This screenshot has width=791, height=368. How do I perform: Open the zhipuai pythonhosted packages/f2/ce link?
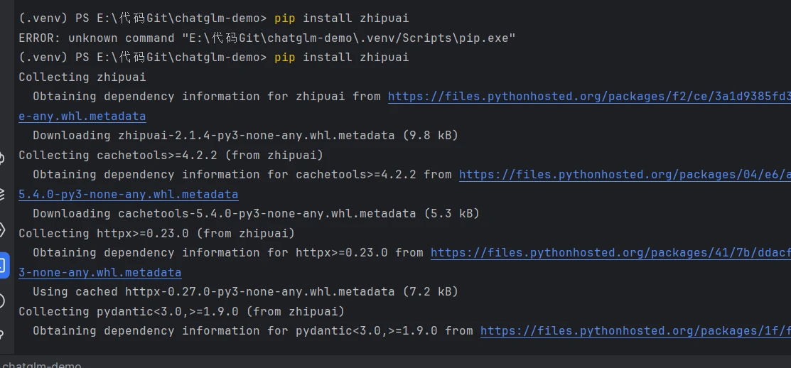[x=588, y=96]
